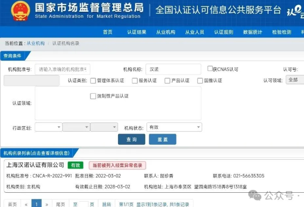Check the 国推认证 checkbox
The width and height of the screenshot is (304, 207).
[200, 81]
